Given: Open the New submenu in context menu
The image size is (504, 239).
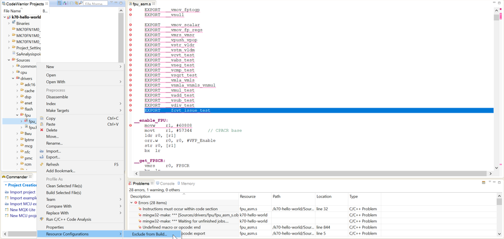Looking at the screenshot, I should click(x=80, y=67).
